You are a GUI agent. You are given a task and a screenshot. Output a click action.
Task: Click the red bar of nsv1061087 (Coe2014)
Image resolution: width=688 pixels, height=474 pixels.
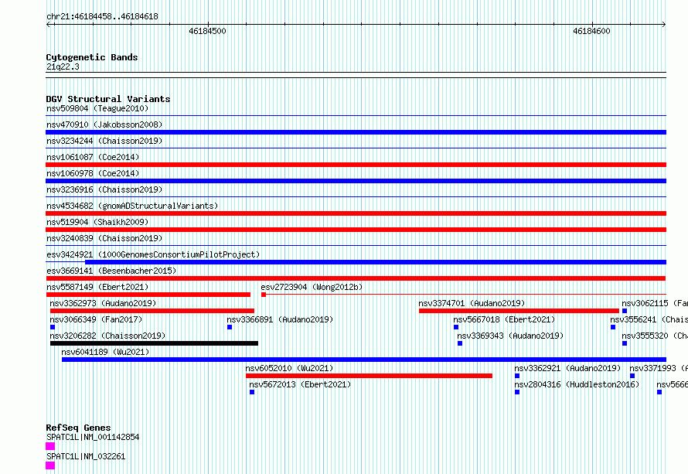[x=356, y=165]
